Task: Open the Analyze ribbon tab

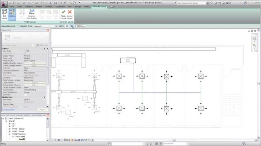Action: [x=39, y=6]
